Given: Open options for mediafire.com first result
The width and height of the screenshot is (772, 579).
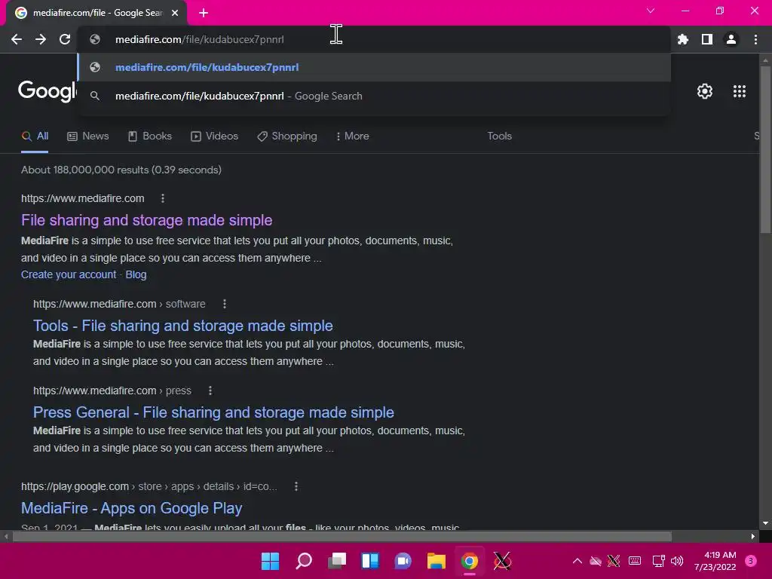Looking at the screenshot, I should (x=163, y=198).
